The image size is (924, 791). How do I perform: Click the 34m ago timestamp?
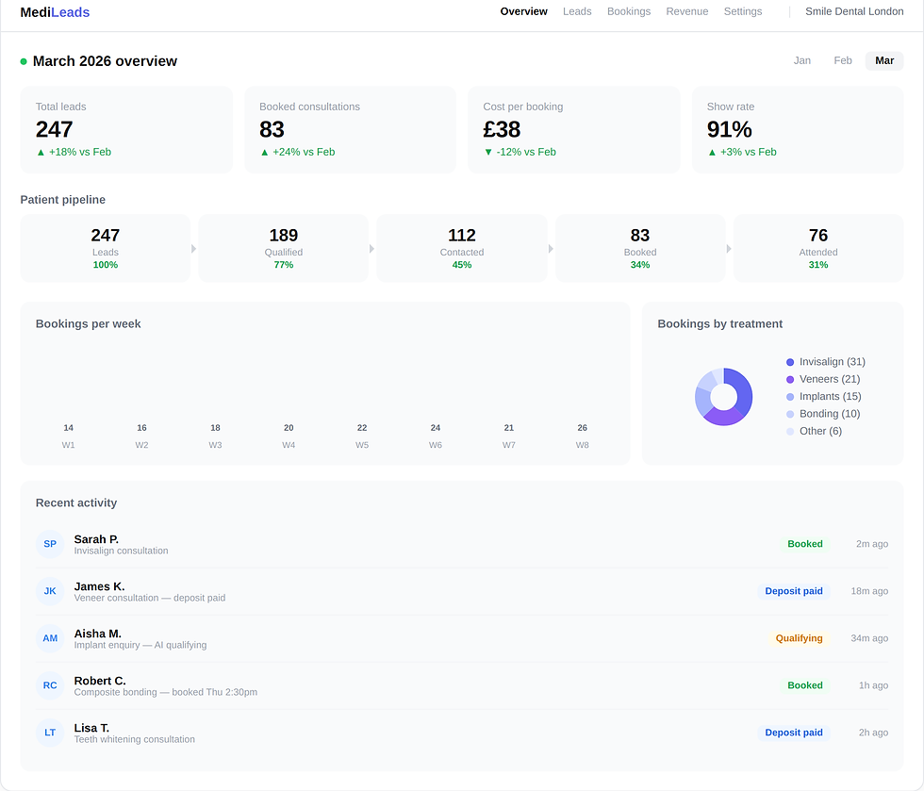(x=869, y=638)
